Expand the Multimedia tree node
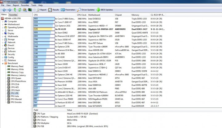 (2, 36)
